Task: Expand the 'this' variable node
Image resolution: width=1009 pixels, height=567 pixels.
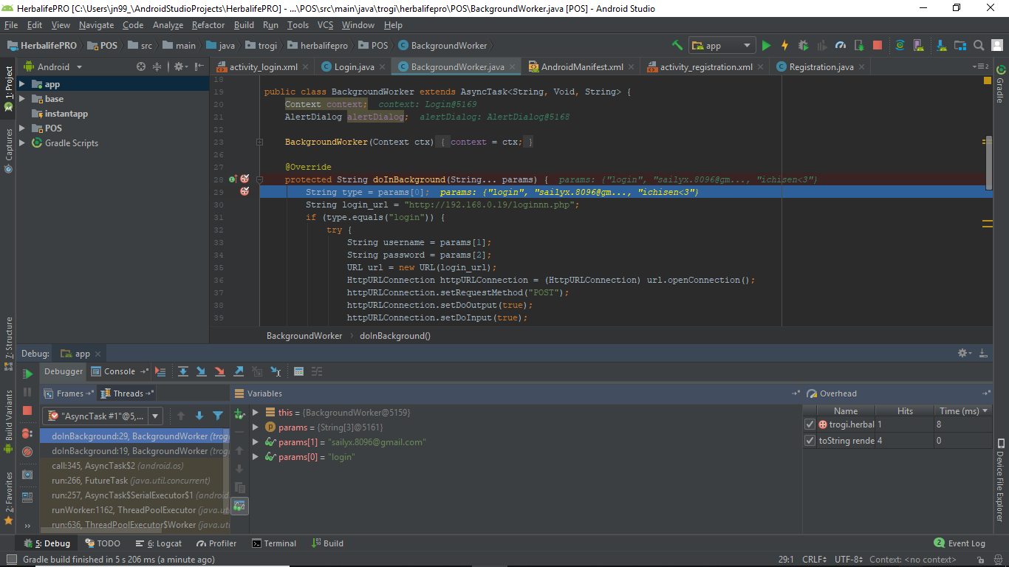Action: tap(256, 413)
